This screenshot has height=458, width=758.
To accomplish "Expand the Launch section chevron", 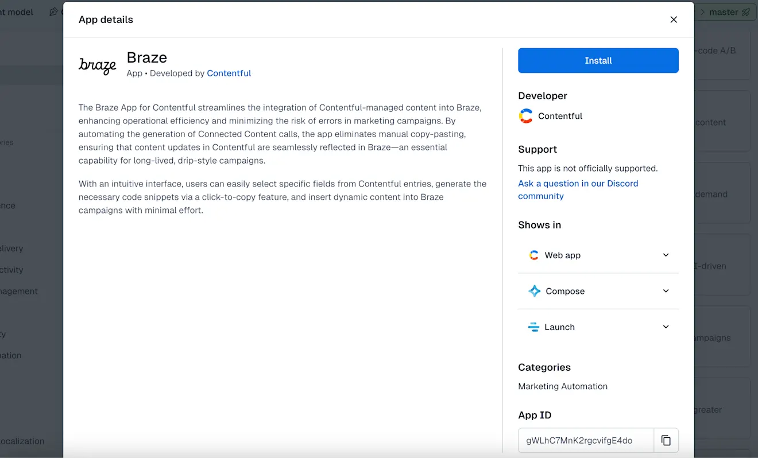I will [x=666, y=327].
